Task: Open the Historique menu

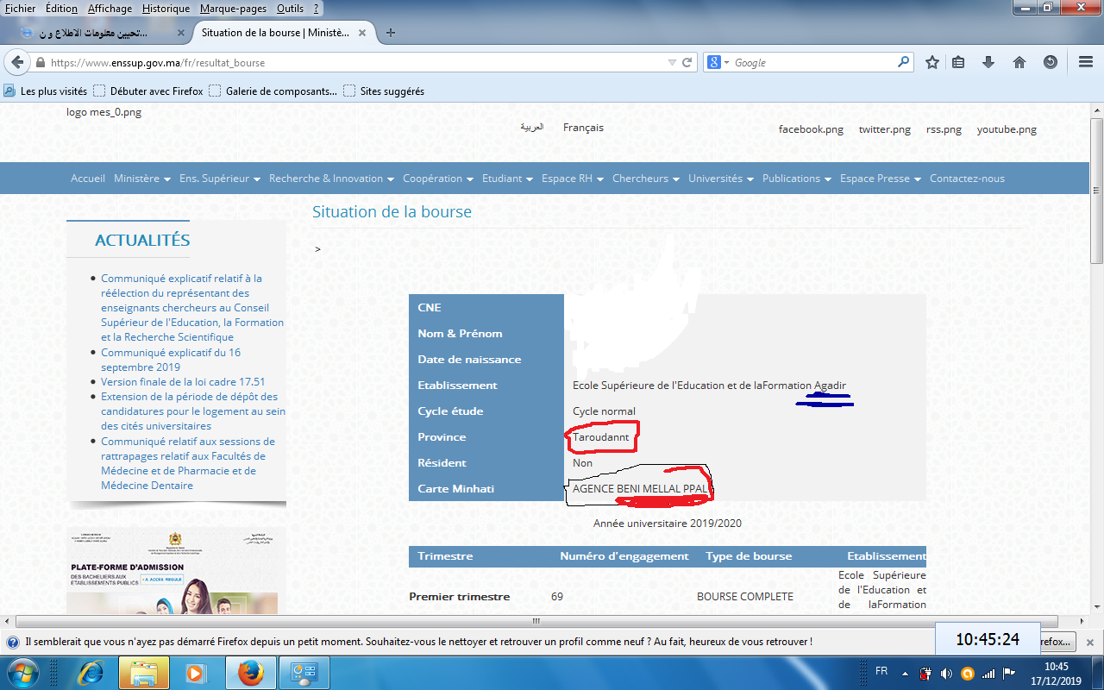Action: coord(166,9)
